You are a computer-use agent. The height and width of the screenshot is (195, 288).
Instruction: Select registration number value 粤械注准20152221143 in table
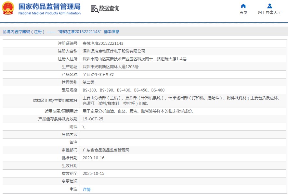103,43
